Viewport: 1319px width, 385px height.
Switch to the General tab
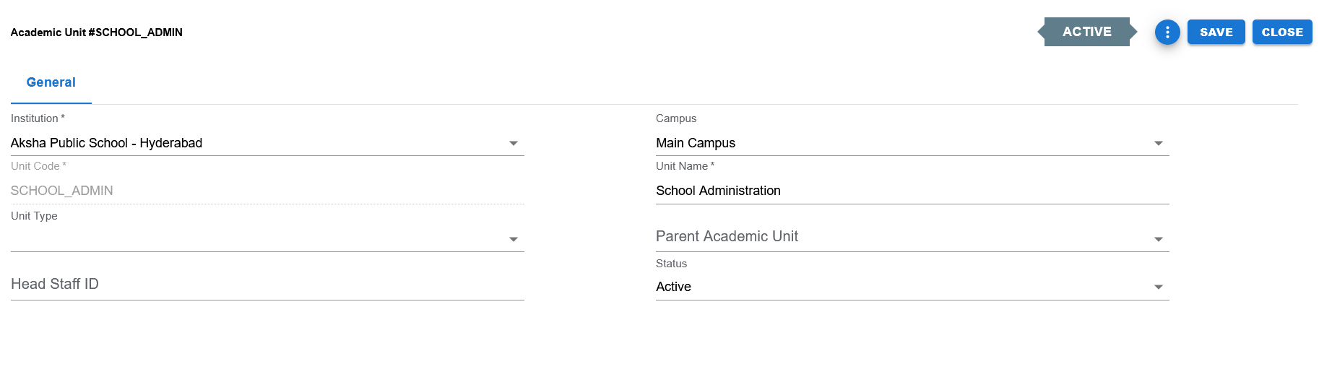point(51,82)
